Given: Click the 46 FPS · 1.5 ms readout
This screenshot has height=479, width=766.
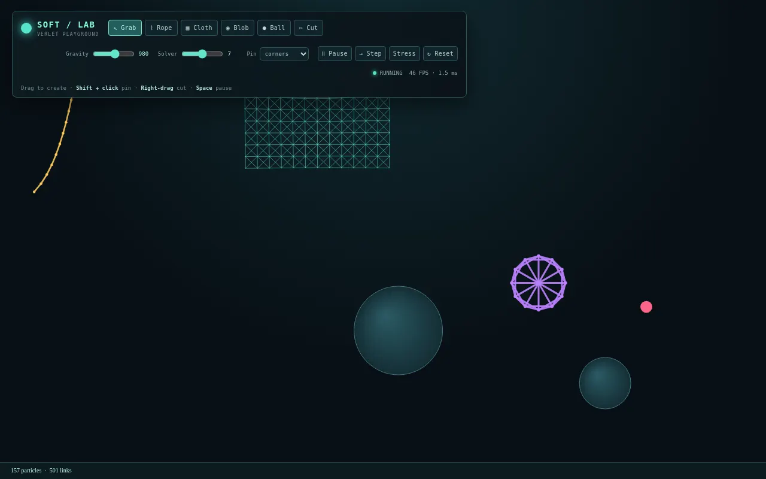Looking at the screenshot, I should click(433, 73).
